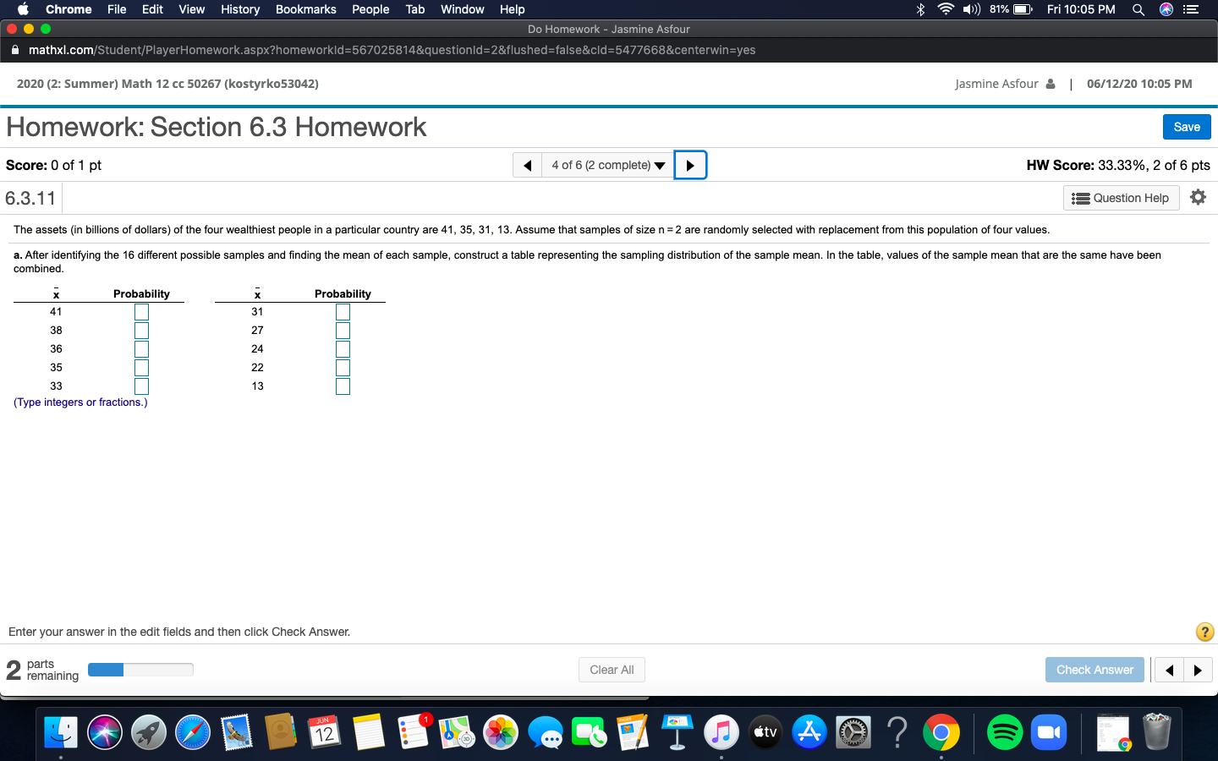1218x761 pixels.
Task: Click the Save button
Action: [x=1187, y=126]
